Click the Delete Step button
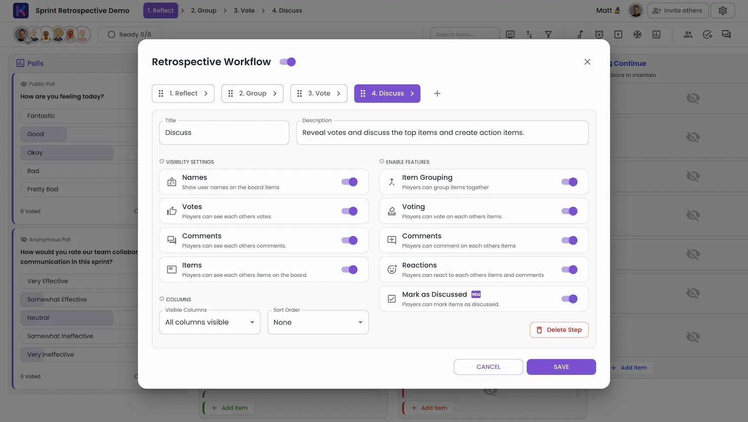Viewport: 748px width, 422px height. click(559, 330)
